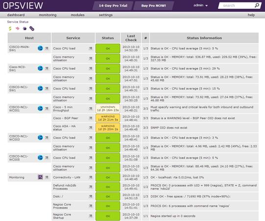Open service arrow for Connectivity - LAN
This screenshot has height=221, width=265.
pos(91,177)
